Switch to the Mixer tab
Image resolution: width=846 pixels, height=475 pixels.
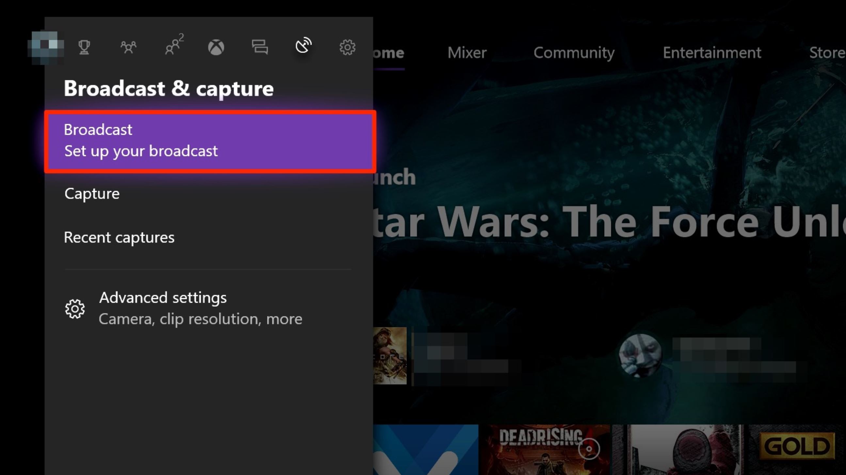(467, 53)
